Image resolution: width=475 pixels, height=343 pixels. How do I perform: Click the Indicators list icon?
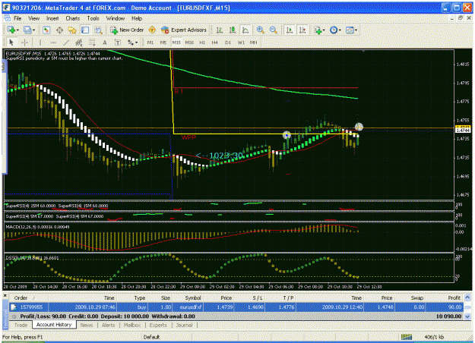click(318, 30)
